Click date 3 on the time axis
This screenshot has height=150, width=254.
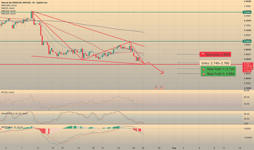click(x=6, y=148)
